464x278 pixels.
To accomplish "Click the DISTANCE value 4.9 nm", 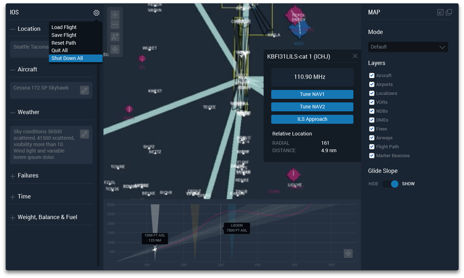I will click(x=329, y=150).
